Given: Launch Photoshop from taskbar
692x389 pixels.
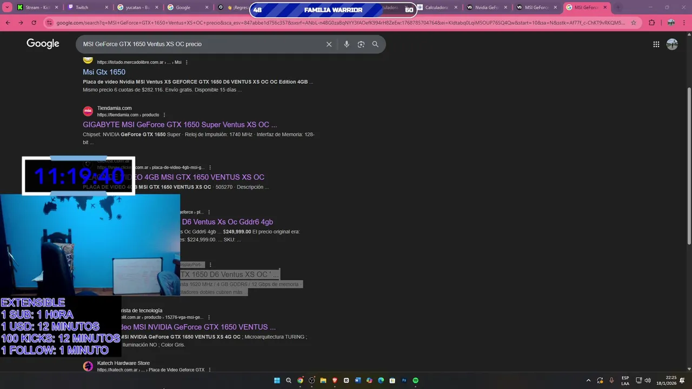Looking at the screenshot, I should tap(404, 380).
